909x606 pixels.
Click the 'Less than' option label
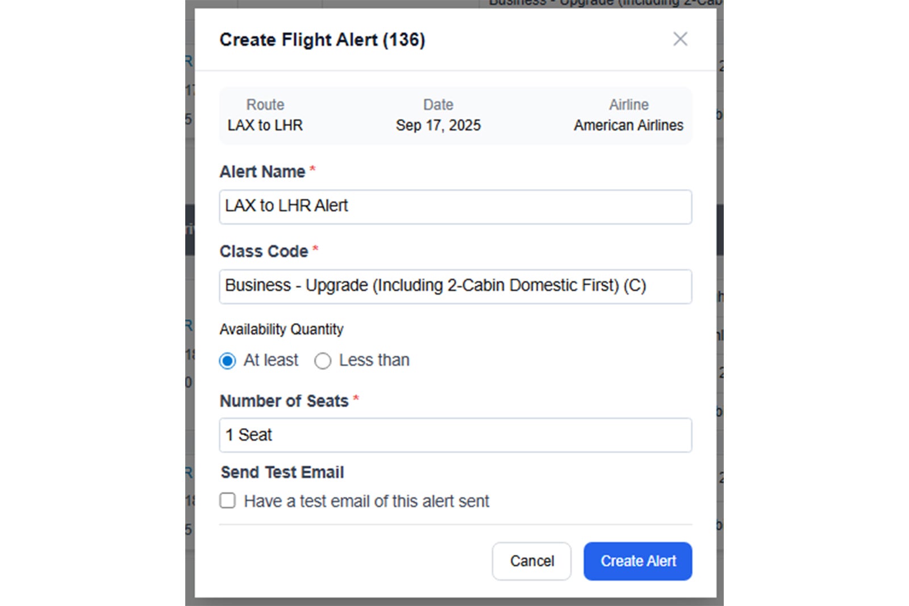click(374, 360)
